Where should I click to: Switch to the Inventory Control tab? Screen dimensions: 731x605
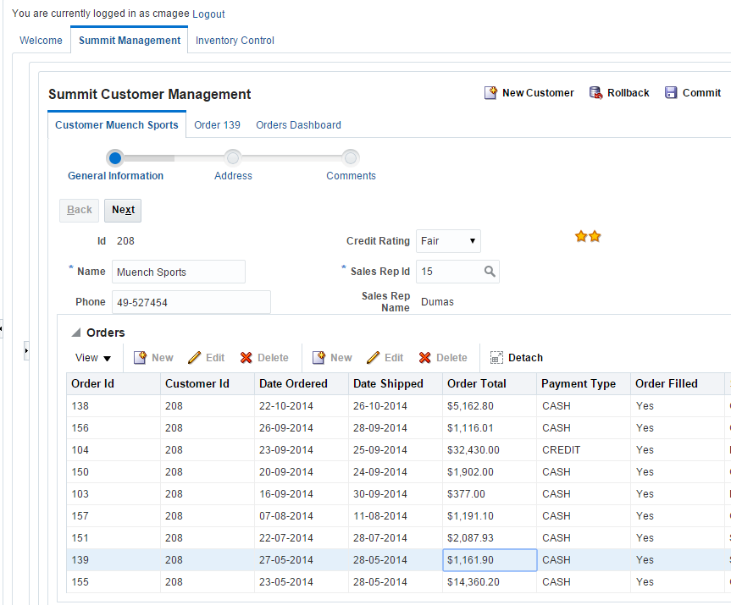tap(235, 41)
